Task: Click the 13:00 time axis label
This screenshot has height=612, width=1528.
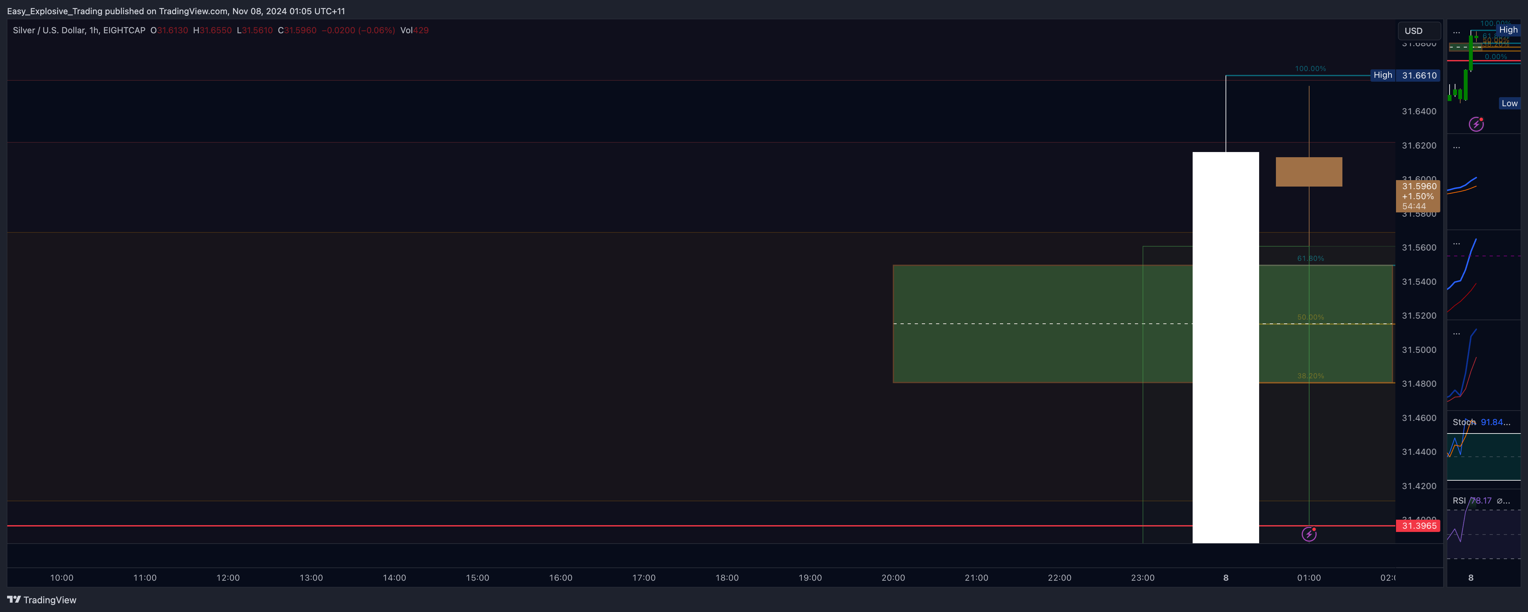Action: coord(311,577)
